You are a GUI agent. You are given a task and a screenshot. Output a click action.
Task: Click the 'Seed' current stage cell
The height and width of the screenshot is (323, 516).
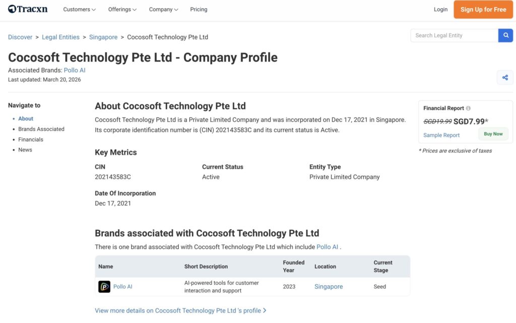(379, 287)
